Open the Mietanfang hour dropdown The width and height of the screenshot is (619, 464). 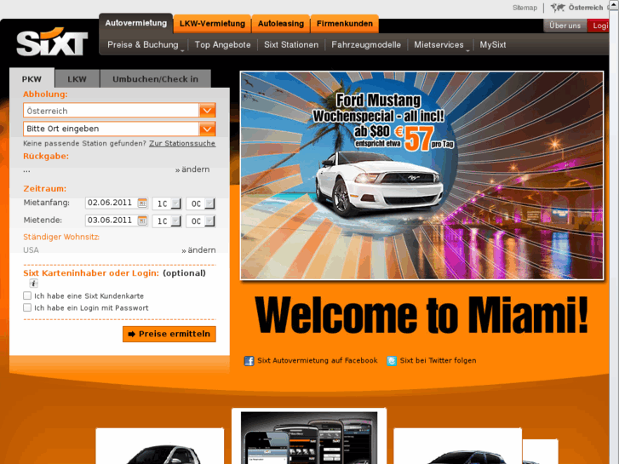(x=175, y=203)
